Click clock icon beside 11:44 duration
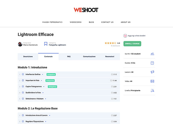 111,81
